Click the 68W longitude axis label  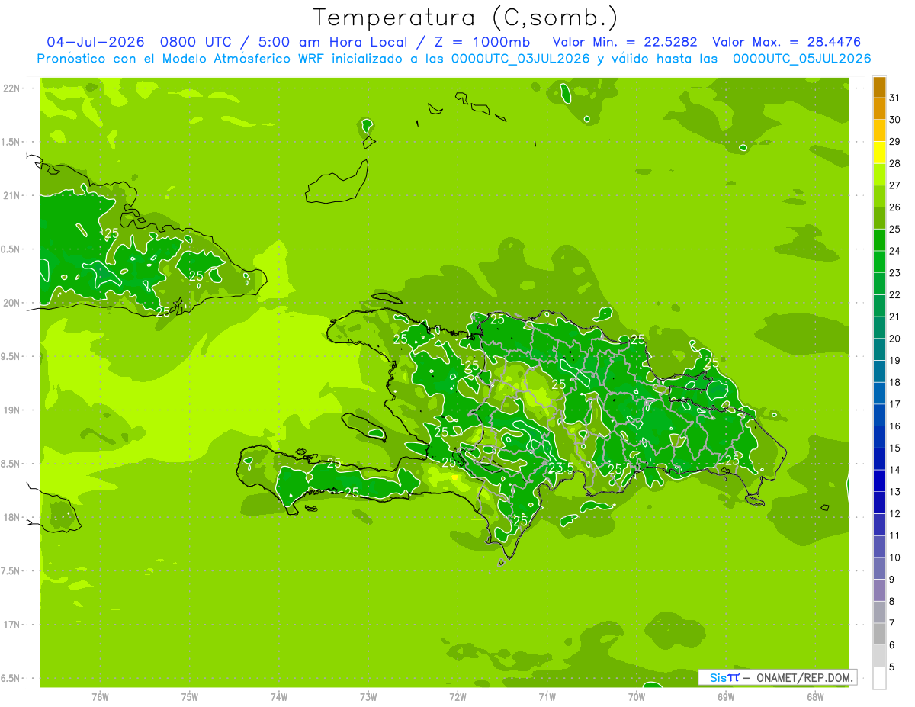(x=815, y=696)
